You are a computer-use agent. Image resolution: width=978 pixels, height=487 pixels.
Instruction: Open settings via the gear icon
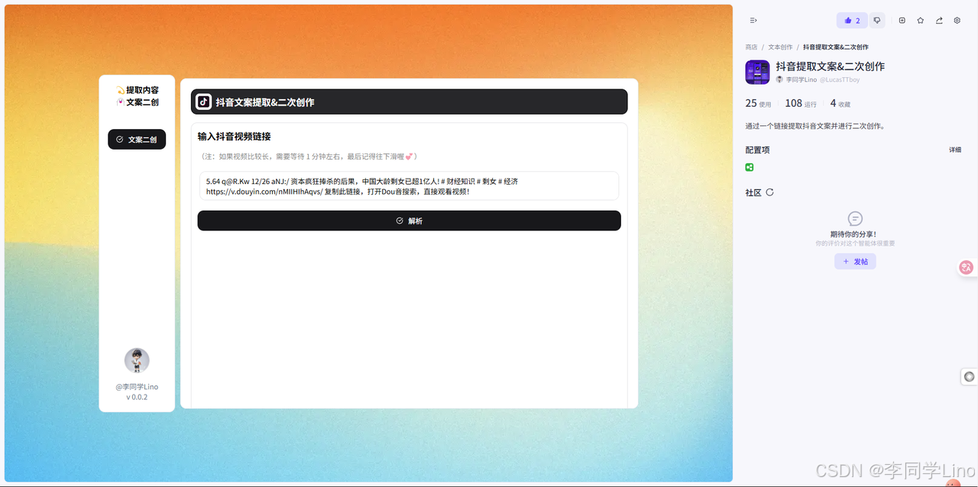[x=957, y=21]
